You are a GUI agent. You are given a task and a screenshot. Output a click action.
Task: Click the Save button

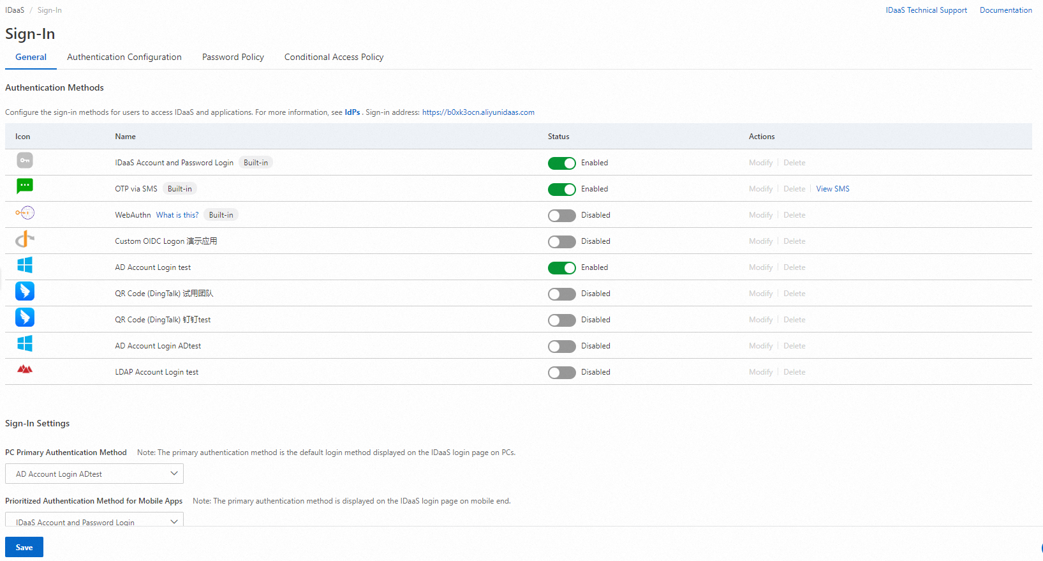pos(24,547)
